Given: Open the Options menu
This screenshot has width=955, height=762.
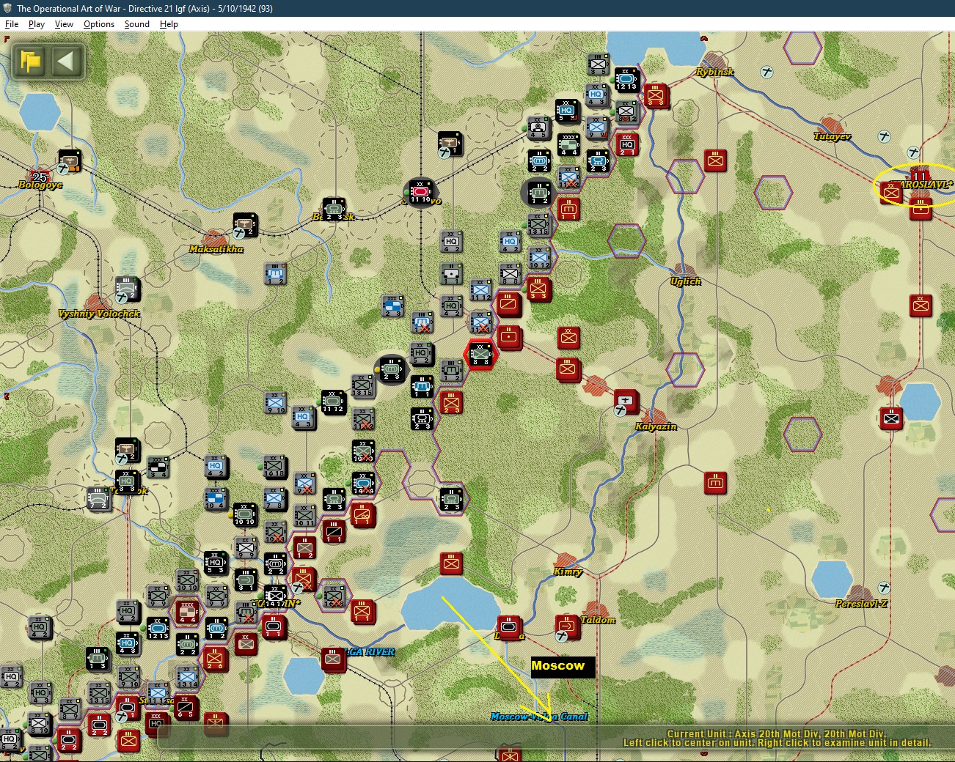Looking at the screenshot, I should click(99, 24).
